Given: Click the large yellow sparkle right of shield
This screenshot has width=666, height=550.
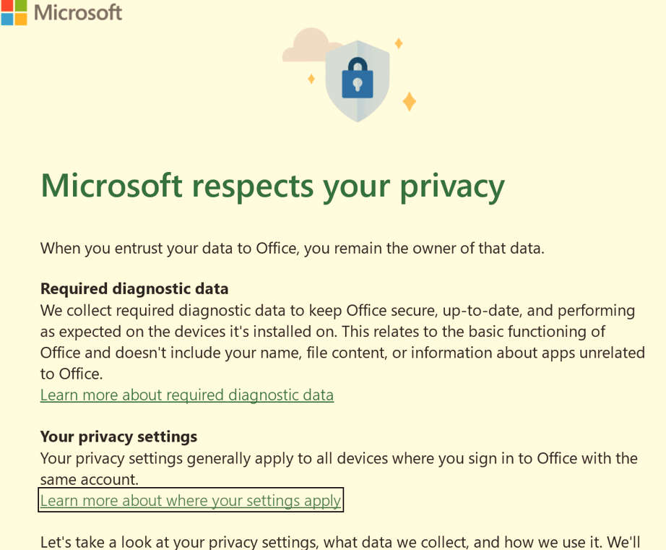Looking at the screenshot, I should coord(409,101).
